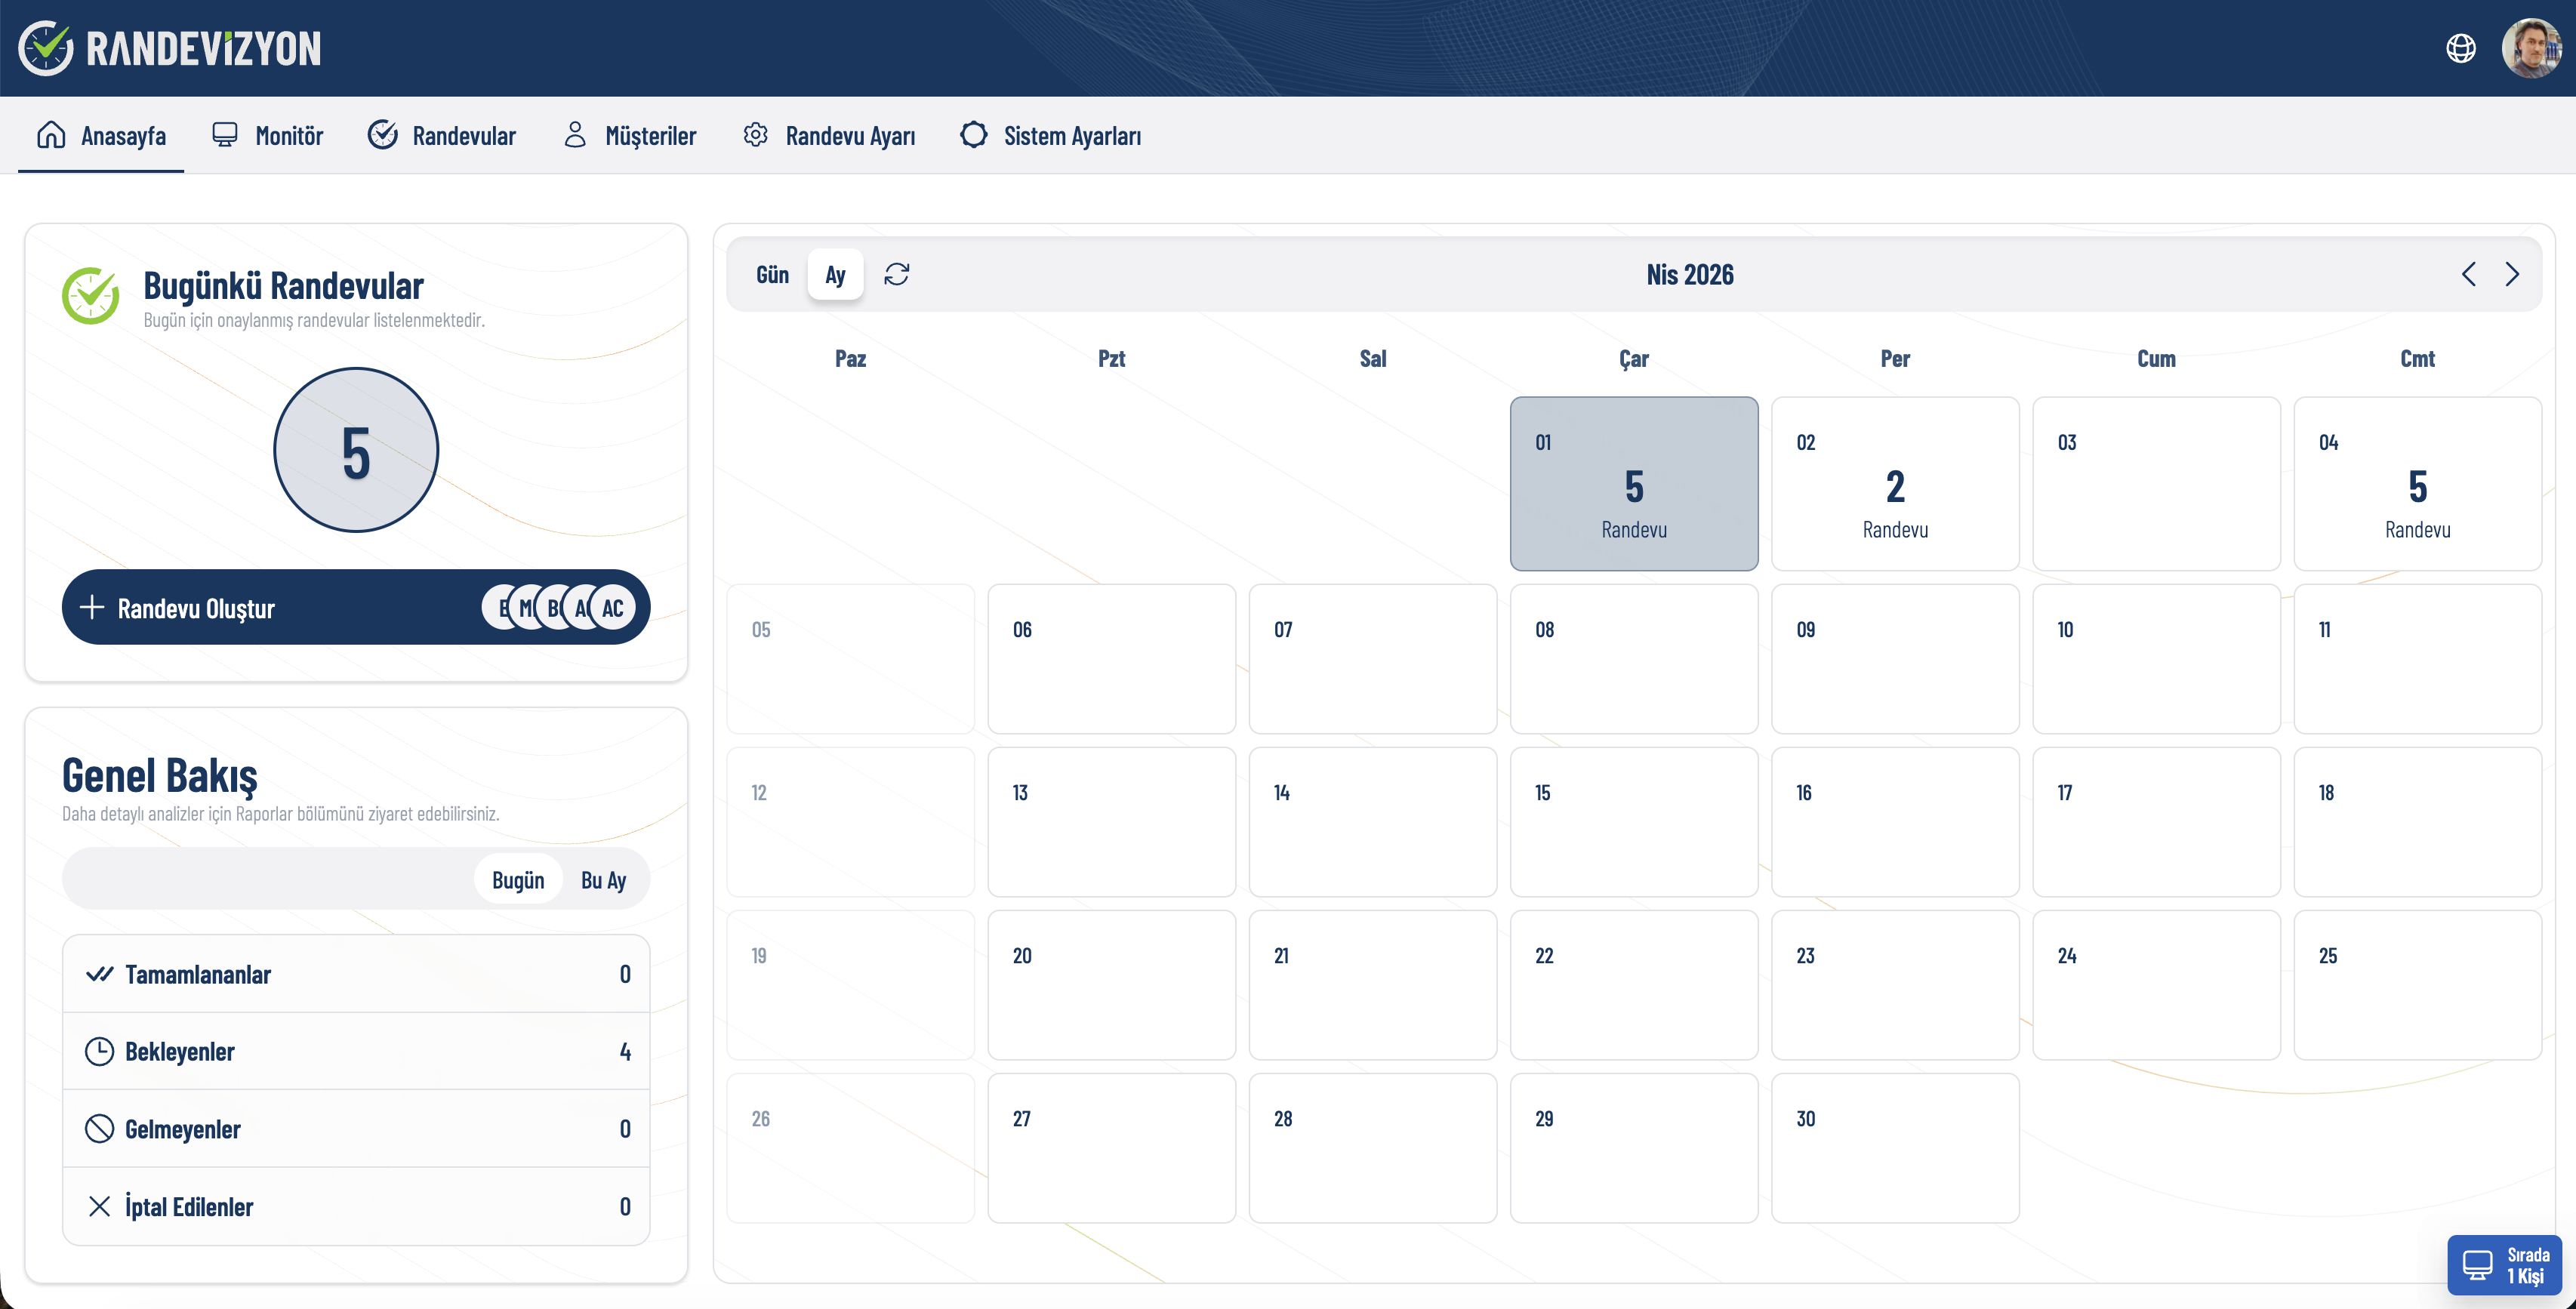The height and width of the screenshot is (1309, 2576).
Task: Select April 04 with 5 Randevu
Action: point(2417,484)
